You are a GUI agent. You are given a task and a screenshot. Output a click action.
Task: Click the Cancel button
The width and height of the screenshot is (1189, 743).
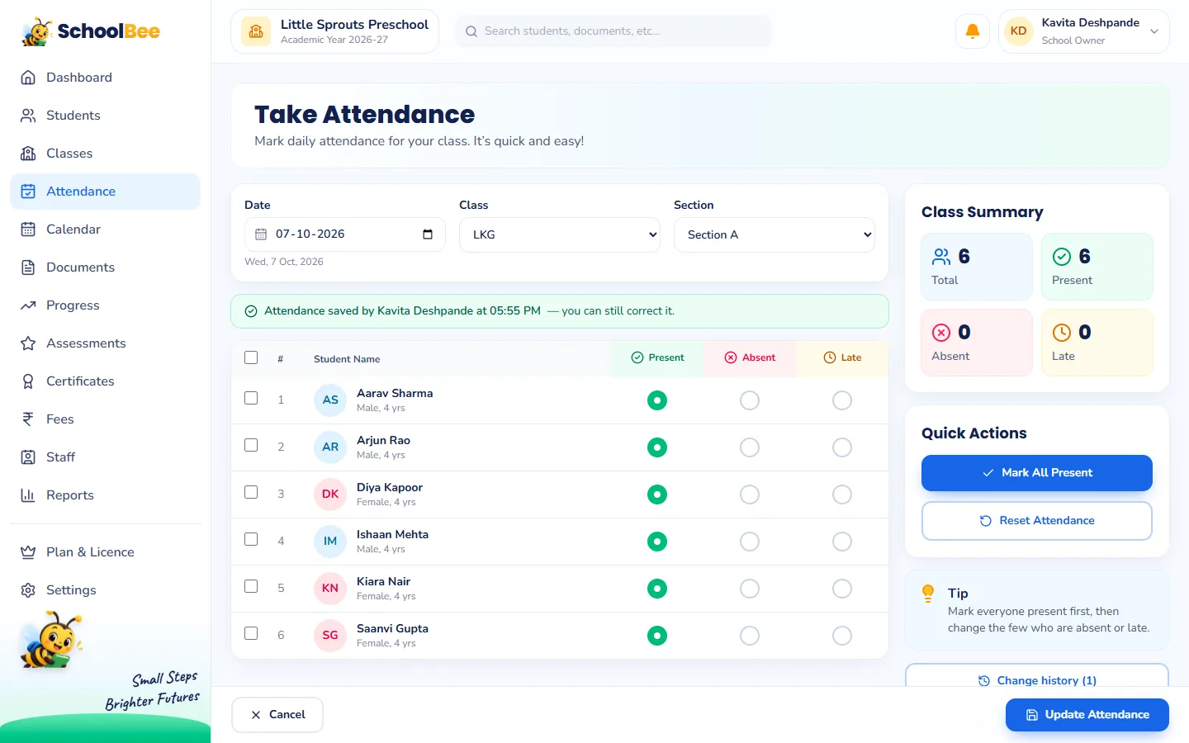(x=277, y=715)
